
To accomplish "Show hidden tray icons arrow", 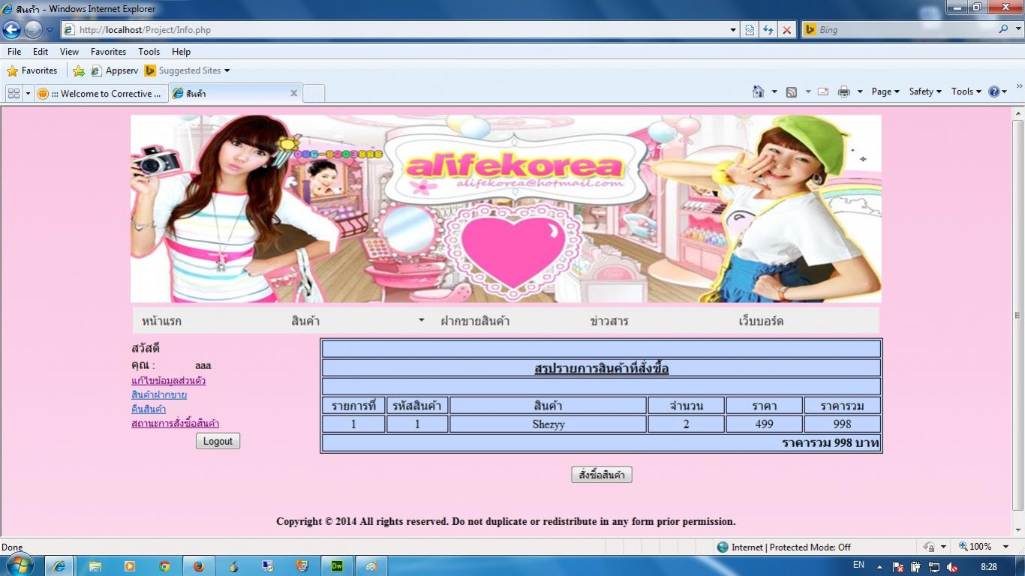I will click(879, 567).
